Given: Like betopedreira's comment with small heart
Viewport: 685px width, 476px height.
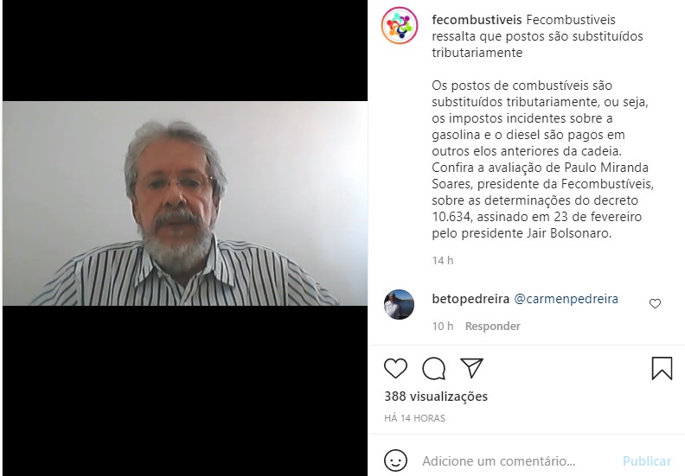Looking at the screenshot, I should [x=655, y=303].
